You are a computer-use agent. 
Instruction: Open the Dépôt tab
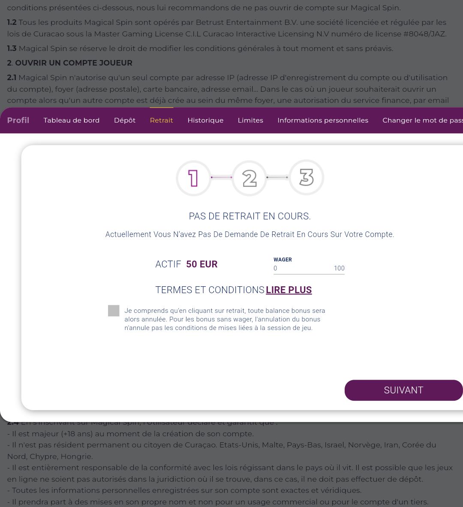click(125, 120)
